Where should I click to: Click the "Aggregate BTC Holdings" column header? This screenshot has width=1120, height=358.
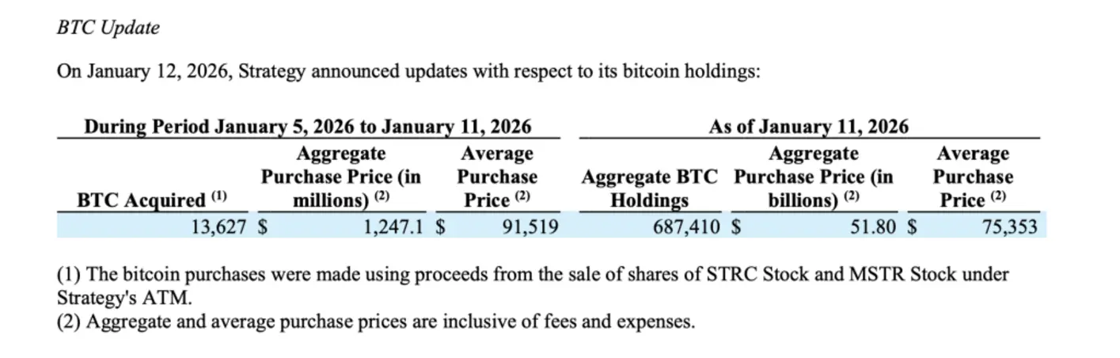pos(650,189)
